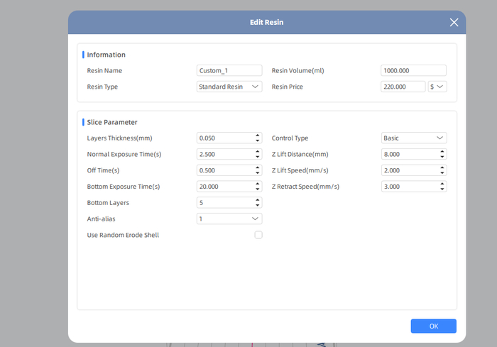Increase Bottom Layers count with up arrow

257,200
